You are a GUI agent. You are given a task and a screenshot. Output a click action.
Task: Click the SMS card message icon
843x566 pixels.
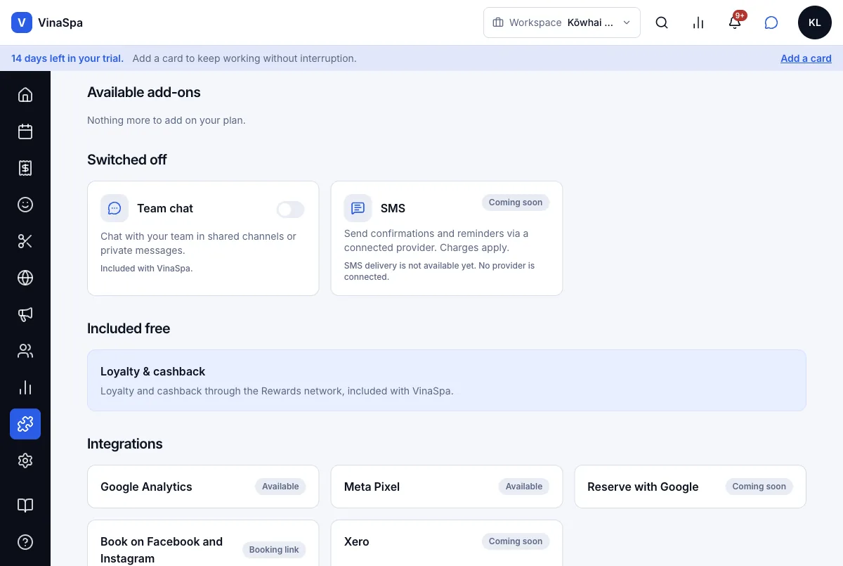point(358,208)
